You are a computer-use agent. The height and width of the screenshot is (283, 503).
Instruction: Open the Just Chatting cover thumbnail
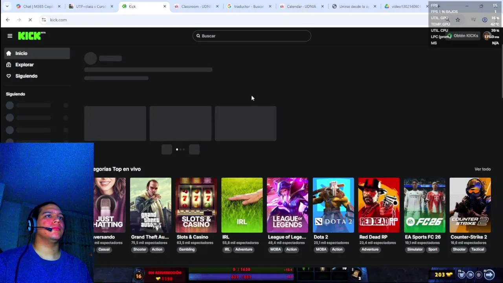[110, 205]
